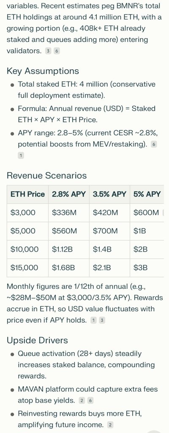The width and height of the screenshot is (169, 433).
Task: Open citation 3 after 'APY holds'
Action: point(102,321)
